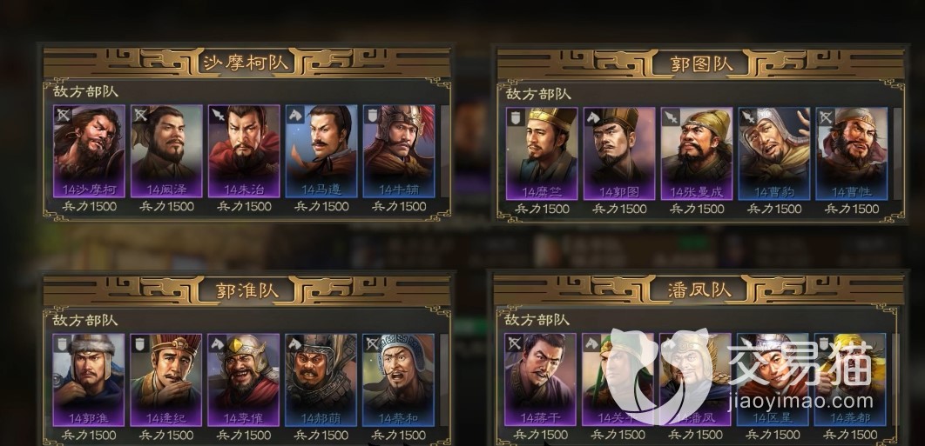This screenshot has height=446, width=925.
Task: Click the shield icon on 牛辅's card
Action: (x=372, y=115)
